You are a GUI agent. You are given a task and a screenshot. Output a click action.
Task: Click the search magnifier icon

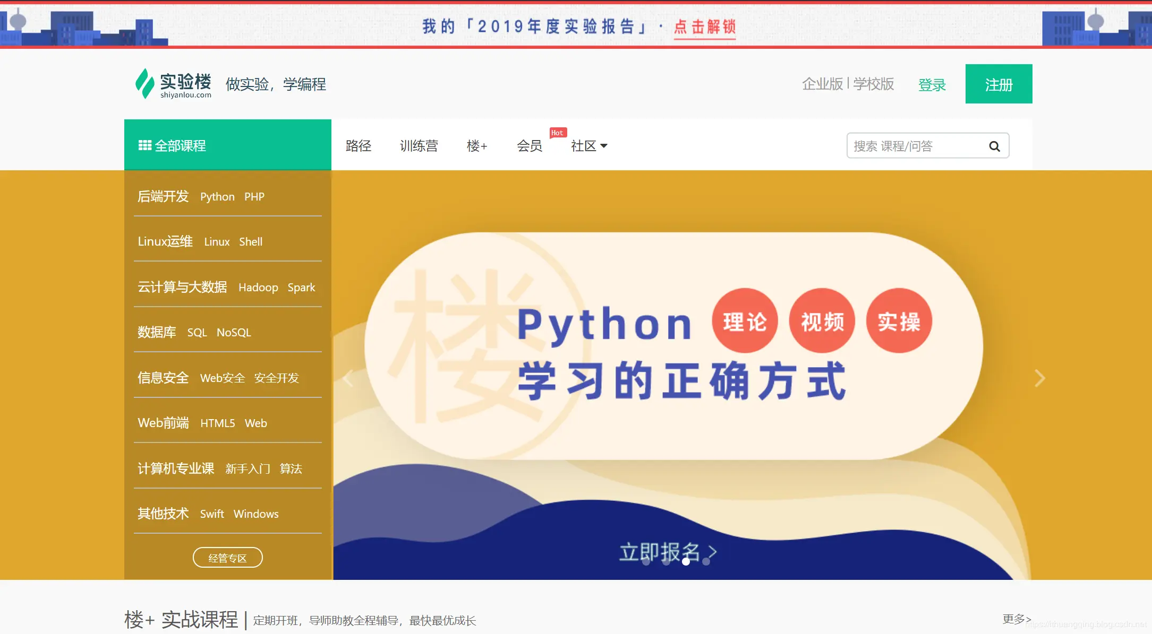[x=994, y=146]
